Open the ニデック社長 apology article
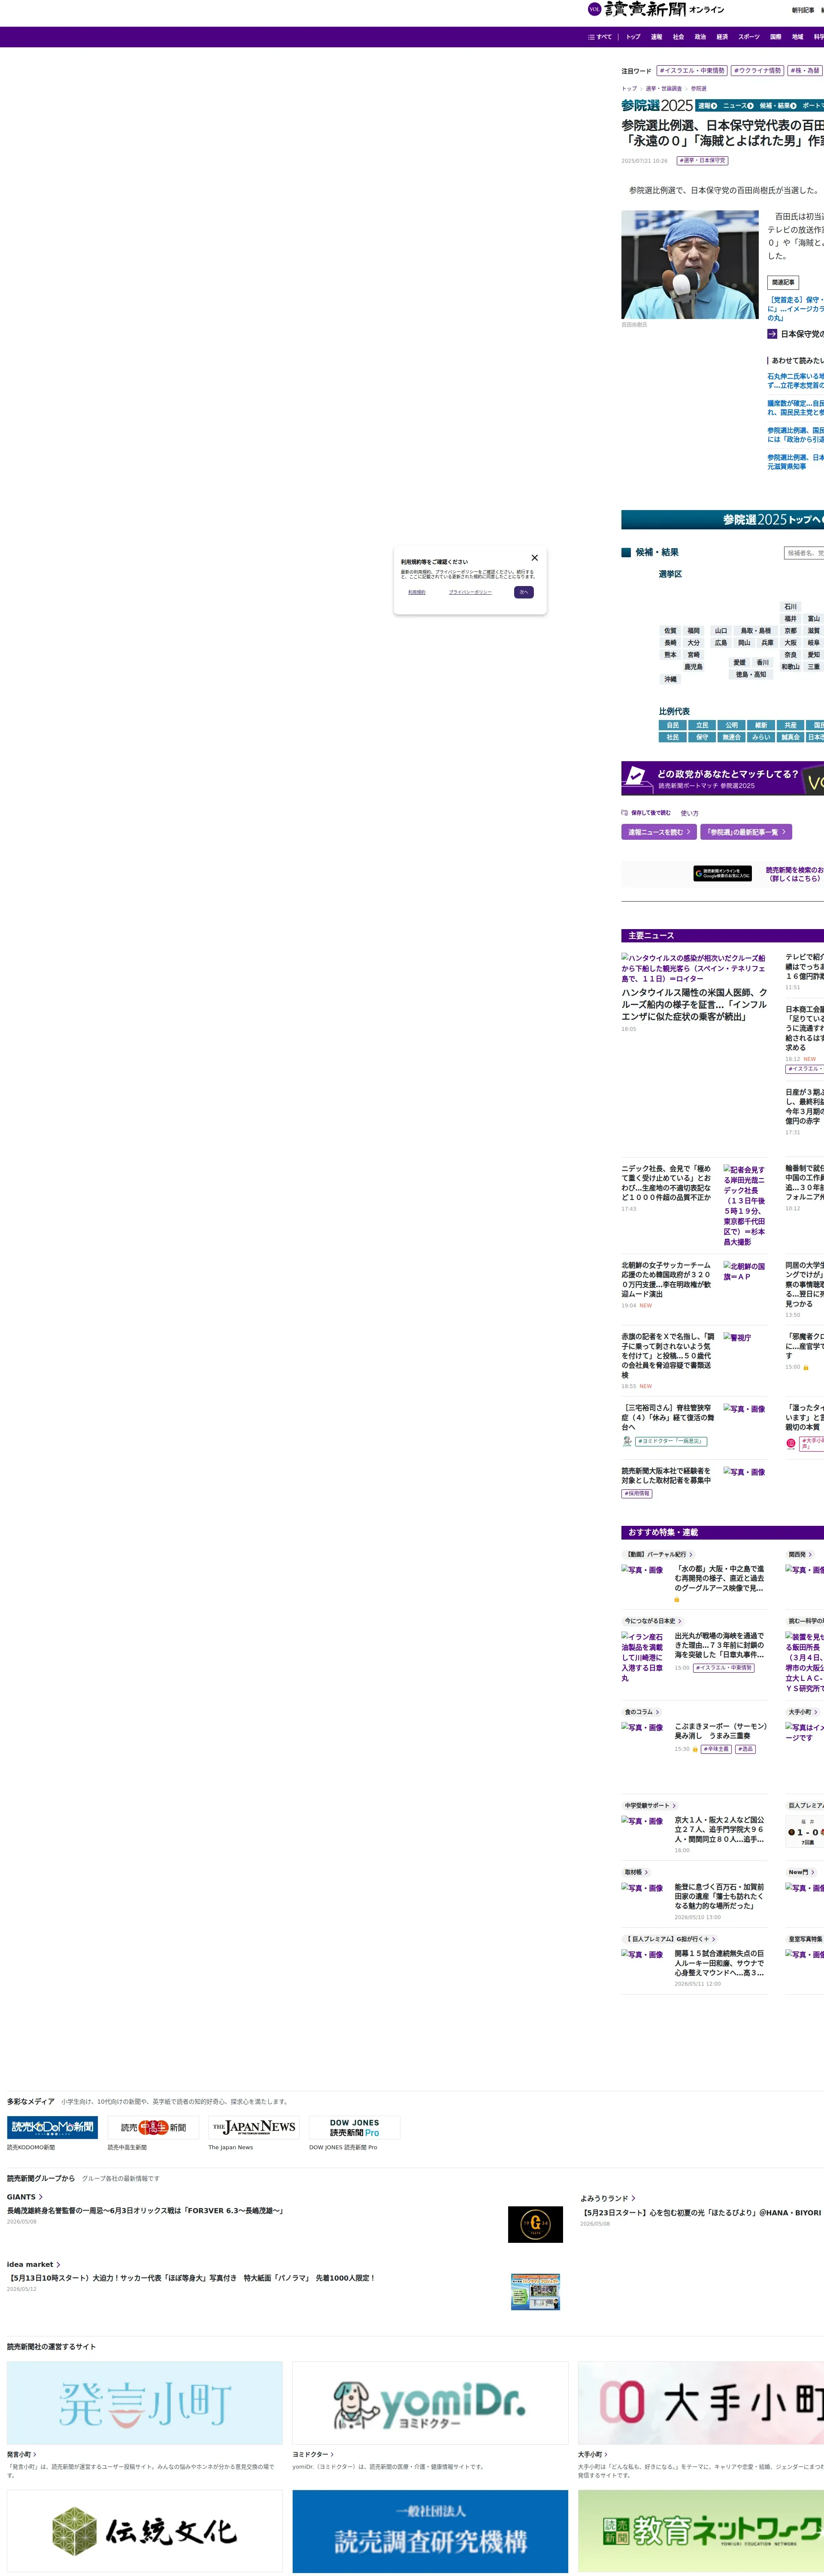This screenshot has width=824, height=2576. [666, 1183]
